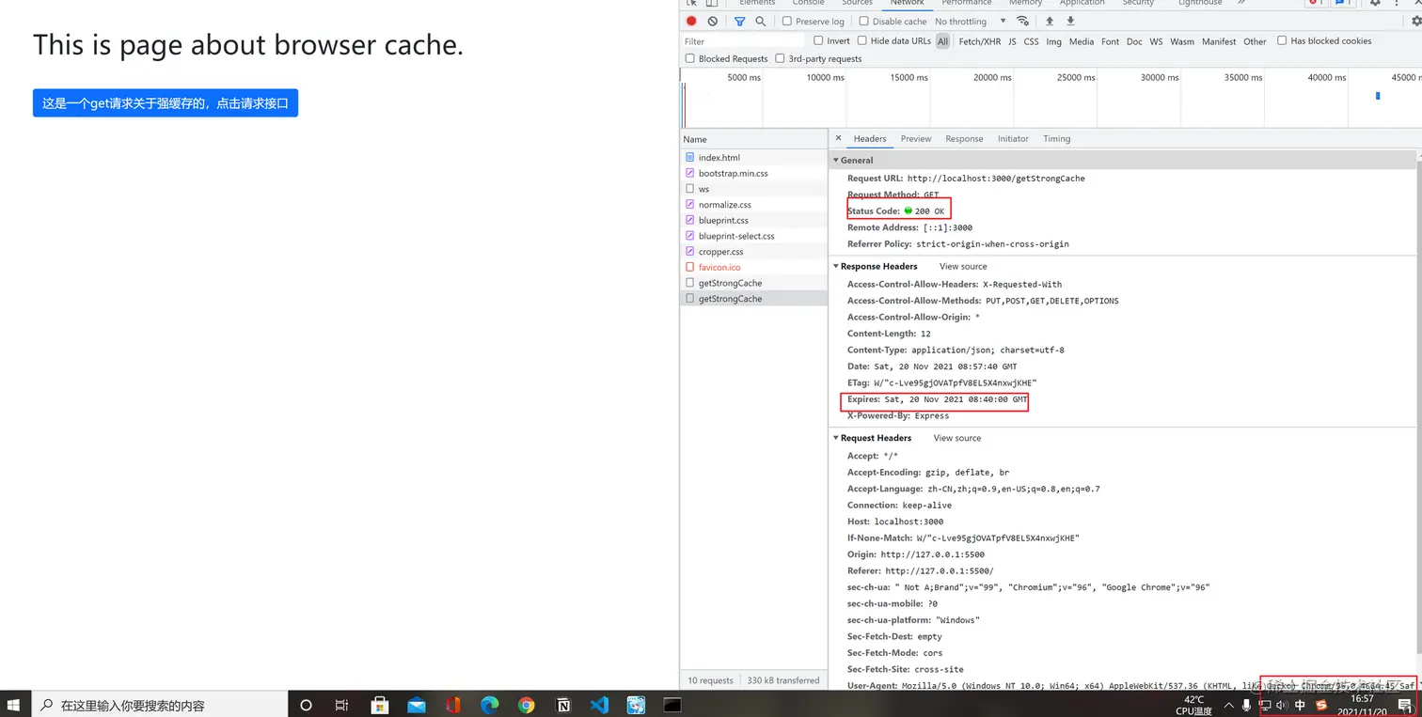1422x717 pixels.
Task: Click microphone icon in system tray
Action: pyautogui.click(x=1247, y=705)
